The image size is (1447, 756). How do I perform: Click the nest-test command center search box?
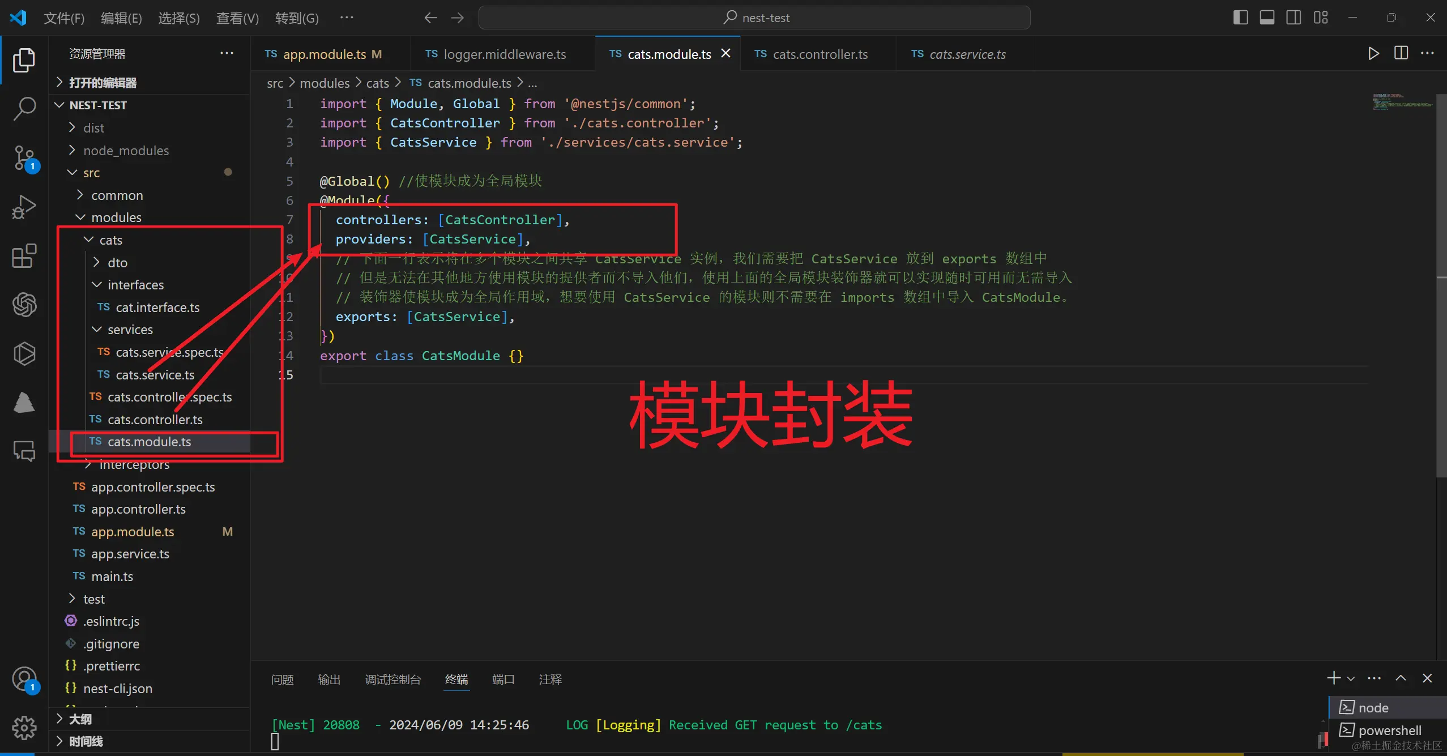[754, 18]
